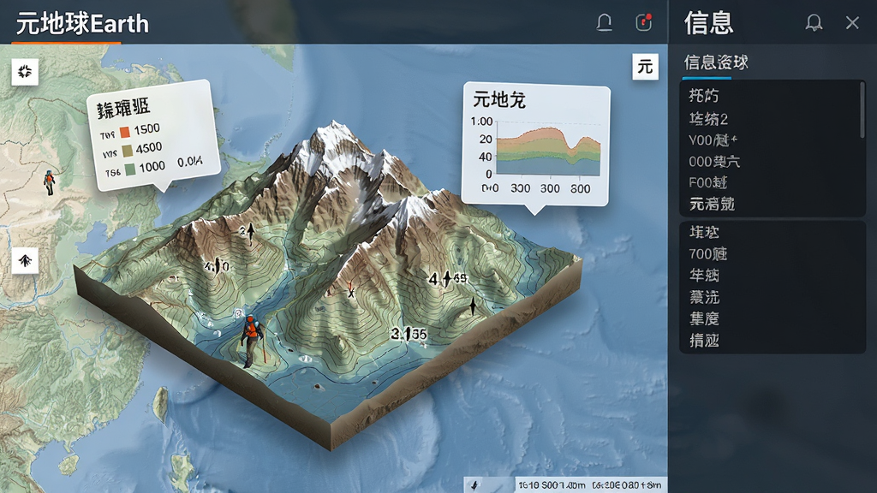Select the 元地球Earth tab
877x493 pixels.
coord(82,23)
